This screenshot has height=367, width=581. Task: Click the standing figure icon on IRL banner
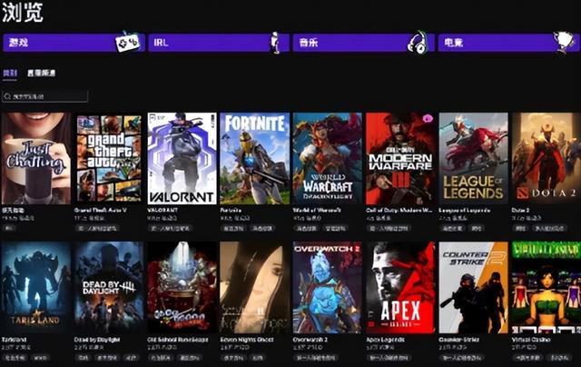274,43
